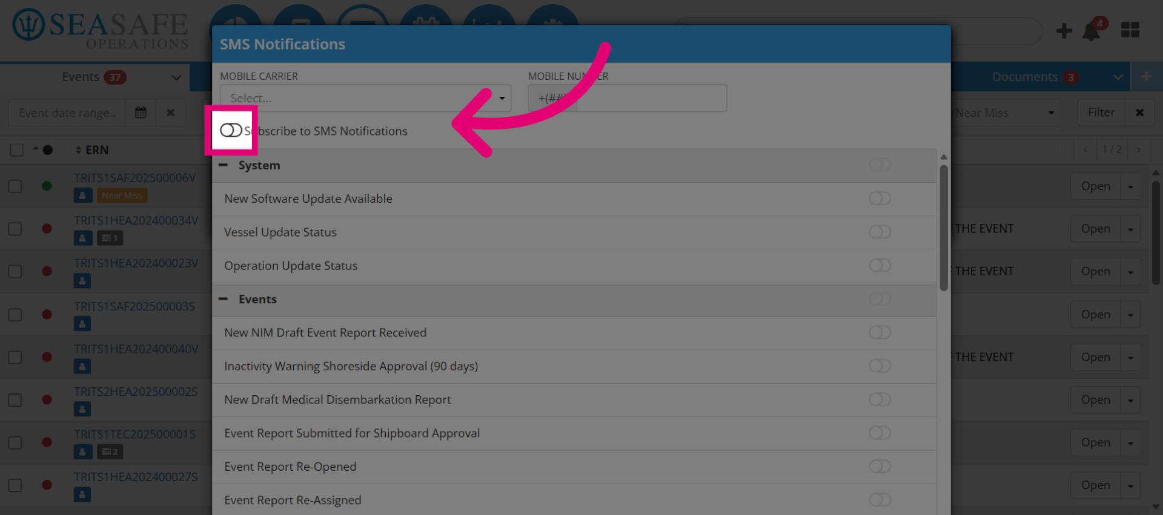Expand the Documents tab chevron
Image resolution: width=1163 pixels, height=515 pixels.
tap(1118, 77)
